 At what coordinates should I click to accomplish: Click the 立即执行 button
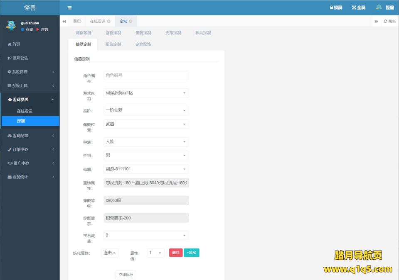[x=126, y=275]
